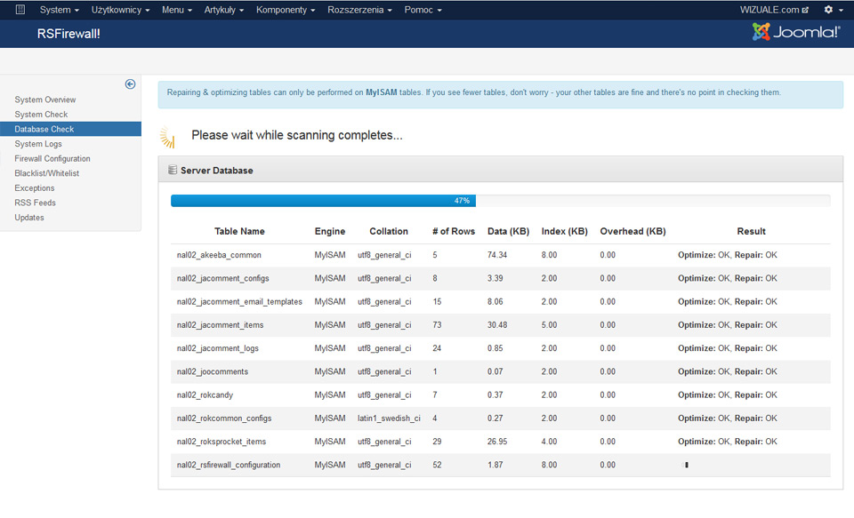The height and width of the screenshot is (518, 854).
Task: Select the nal02_joocomments table name
Action: (x=213, y=371)
